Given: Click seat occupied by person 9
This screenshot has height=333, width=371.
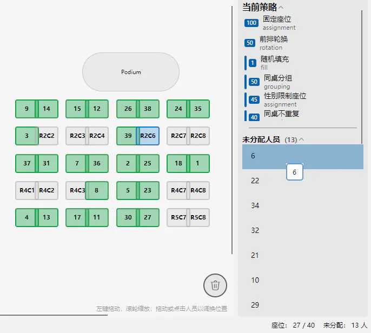Looking at the screenshot, I should click(27, 109).
